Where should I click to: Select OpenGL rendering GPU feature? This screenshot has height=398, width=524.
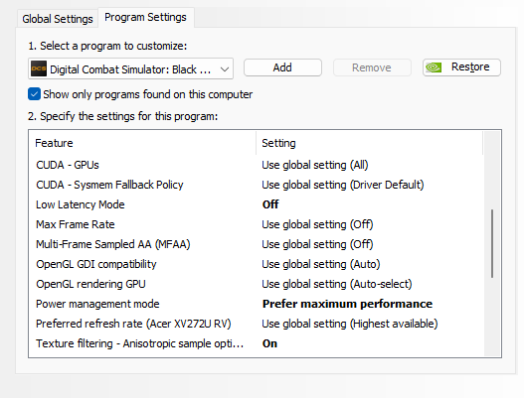90,284
